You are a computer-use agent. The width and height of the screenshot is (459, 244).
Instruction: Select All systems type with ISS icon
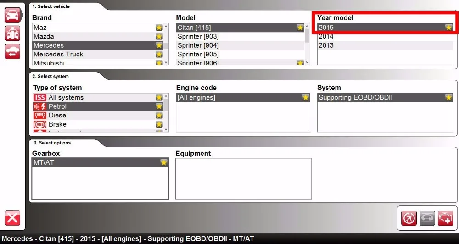pos(98,97)
